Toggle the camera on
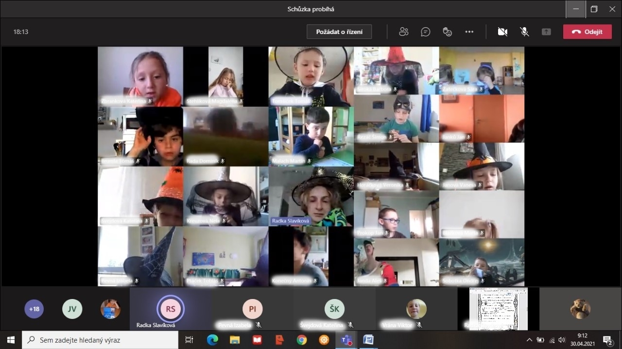The width and height of the screenshot is (622, 349). pyautogui.click(x=502, y=32)
